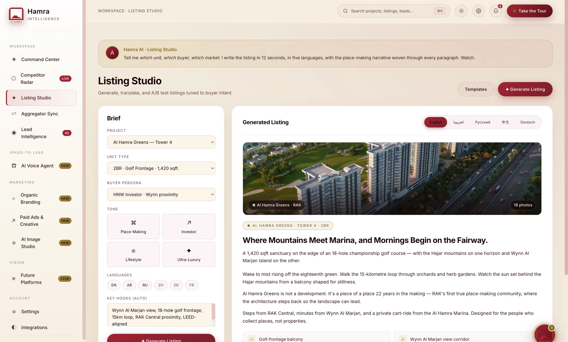
Task: Select the Ultra-Luxury tone
Action: click(189, 254)
